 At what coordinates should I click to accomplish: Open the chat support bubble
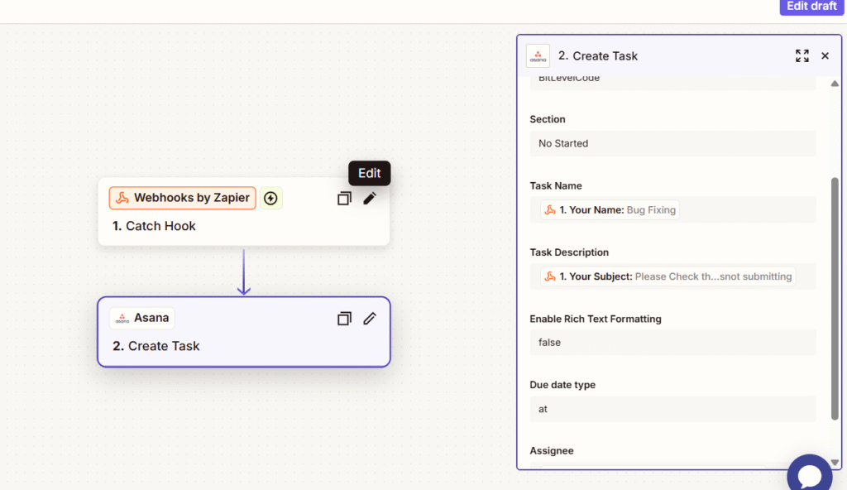(x=809, y=474)
